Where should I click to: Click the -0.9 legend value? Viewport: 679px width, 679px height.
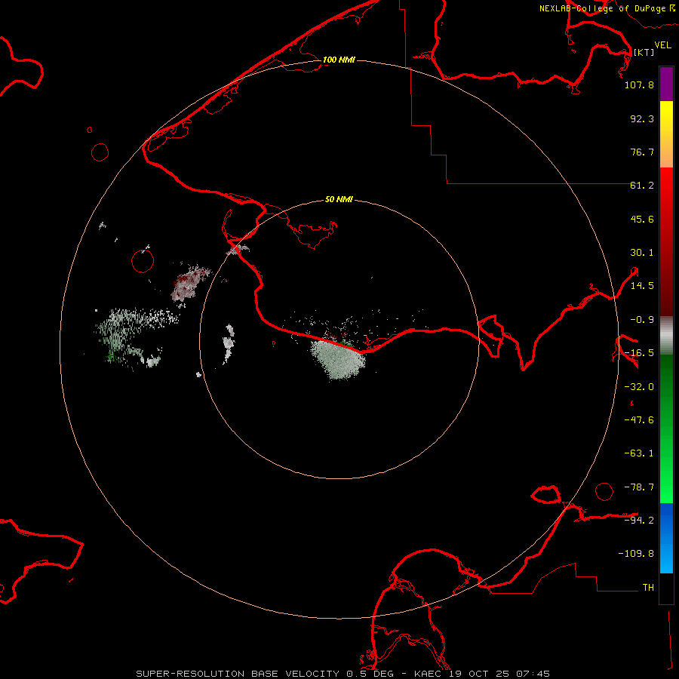point(642,320)
